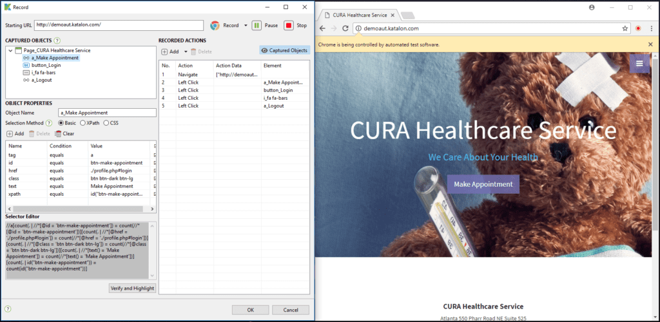This screenshot has width=660, height=322.
Task: Delete object property button
Action: 39,134
